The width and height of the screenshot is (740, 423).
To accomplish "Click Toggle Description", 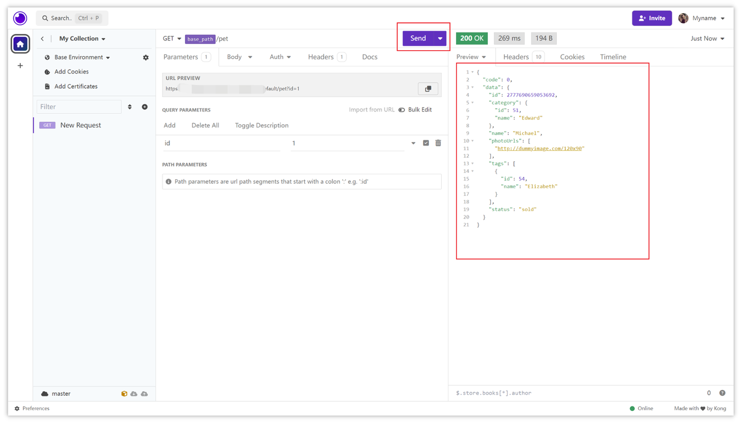I will pyautogui.click(x=261, y=125).
